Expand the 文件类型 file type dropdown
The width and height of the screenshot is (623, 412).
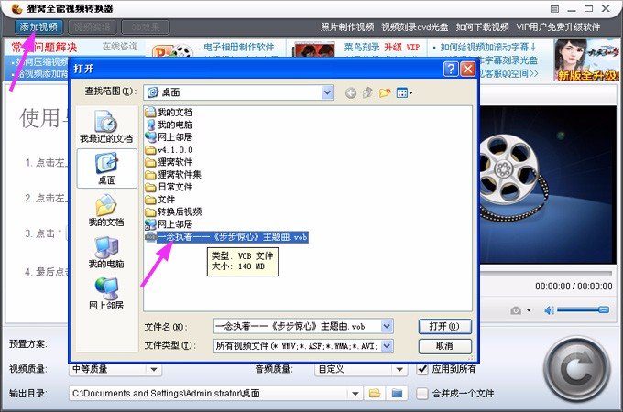pos(388,346)
